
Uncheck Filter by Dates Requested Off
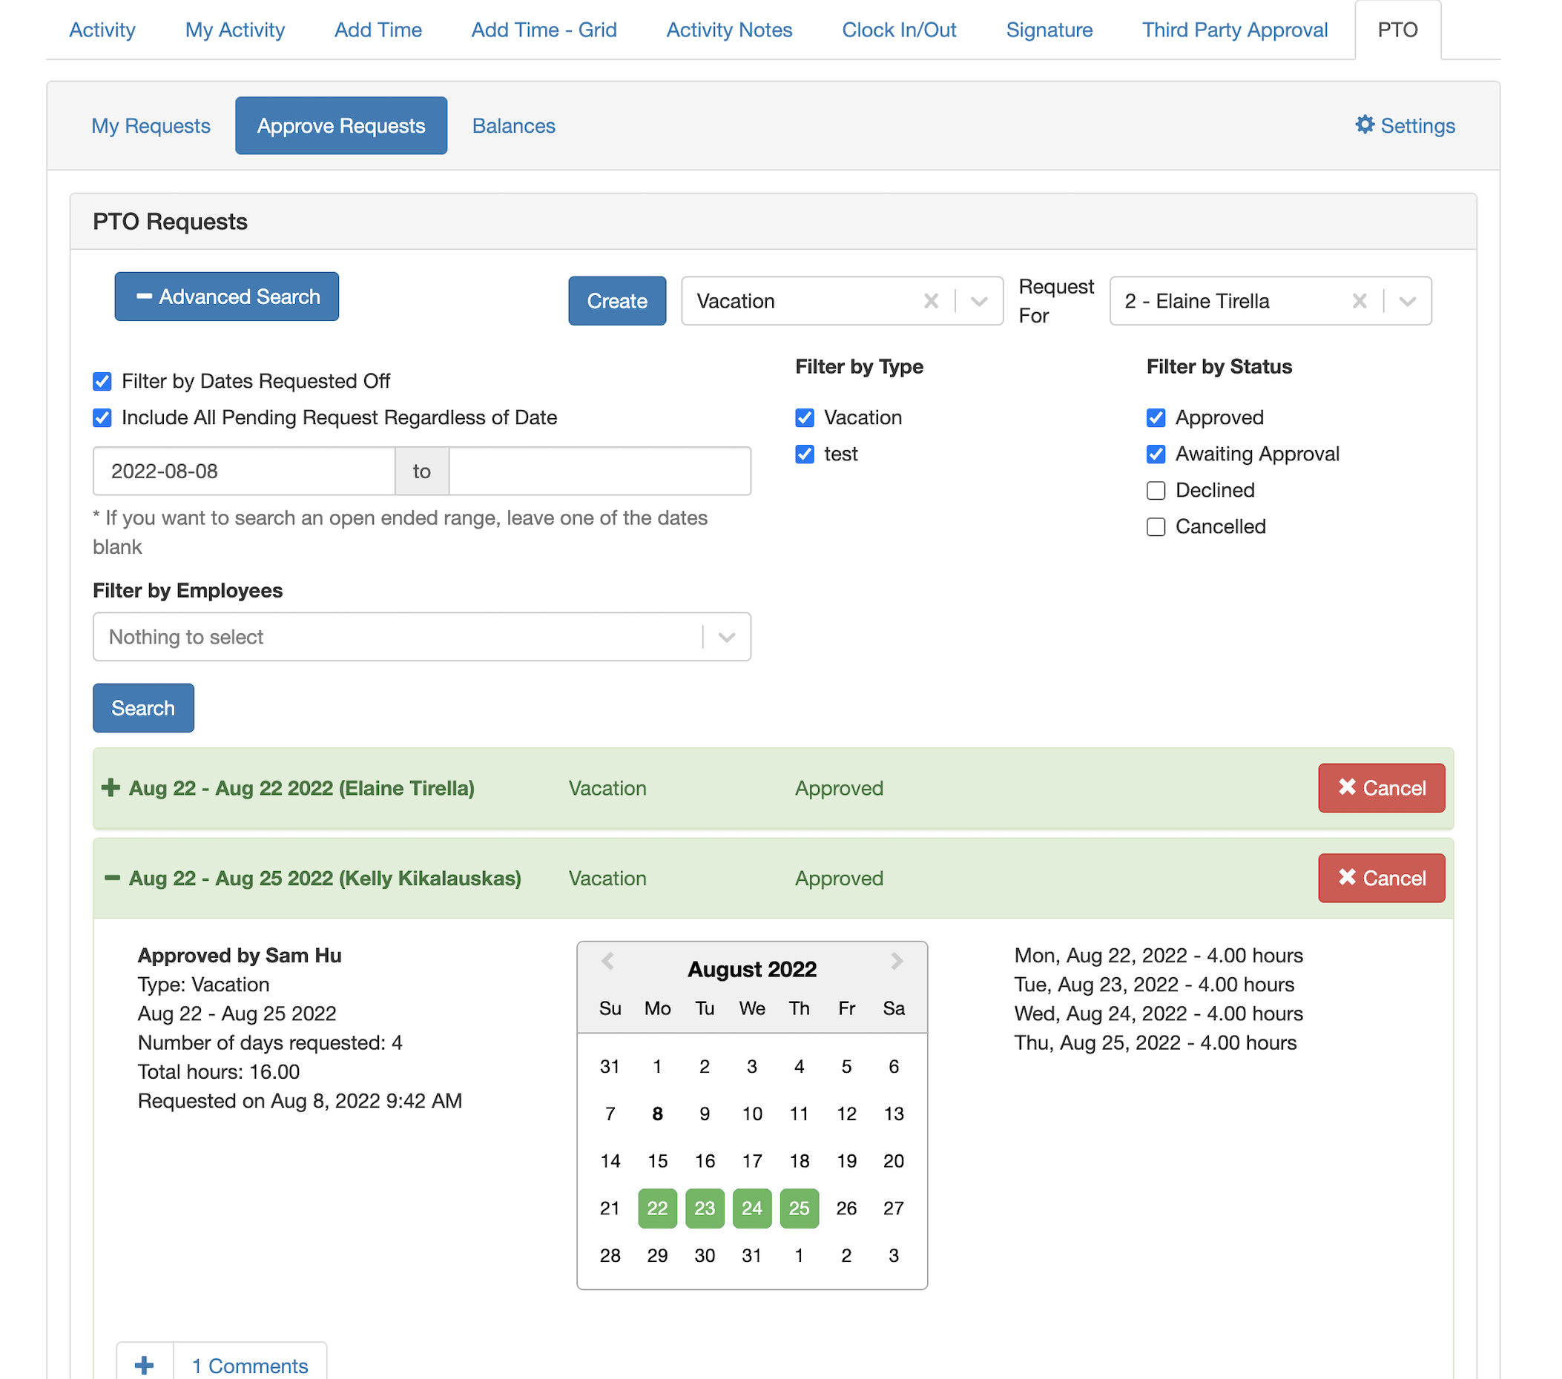tap(102, 381)
